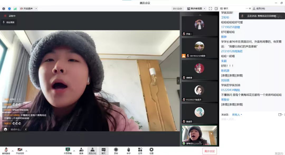This screenshot has height=155, width=285.
Task: Open the 邀请 invite icon
Action: (81, 151)
